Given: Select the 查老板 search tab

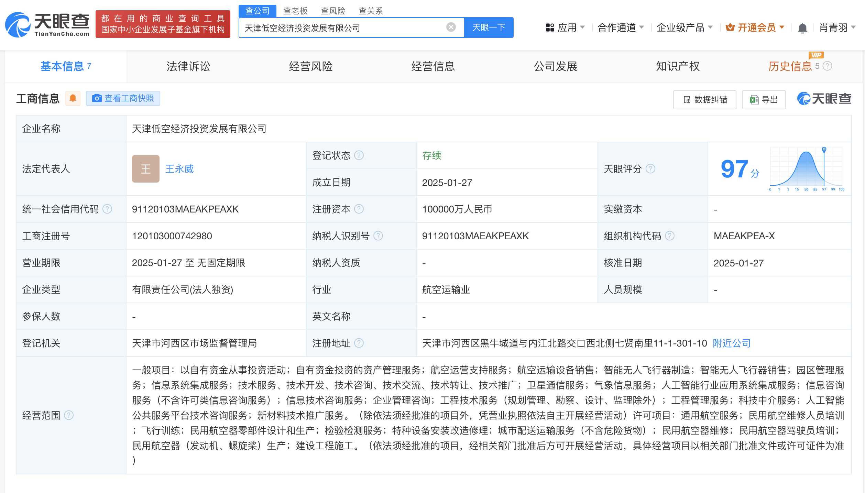Looking at the screenshot, I should pyautogui.click(x=295, y=11).
